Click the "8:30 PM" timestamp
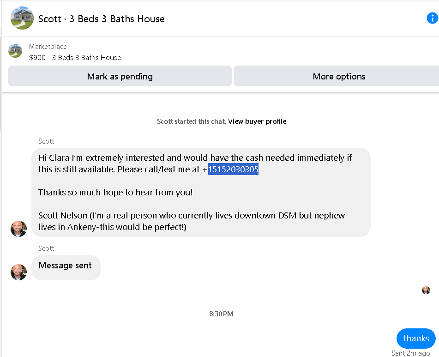Viewport: 439px width, 357px height. click(x=221, y=314)
